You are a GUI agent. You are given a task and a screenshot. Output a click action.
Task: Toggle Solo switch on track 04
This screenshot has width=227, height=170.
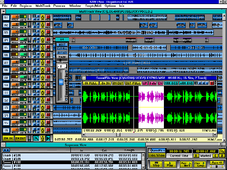point(15,39)
